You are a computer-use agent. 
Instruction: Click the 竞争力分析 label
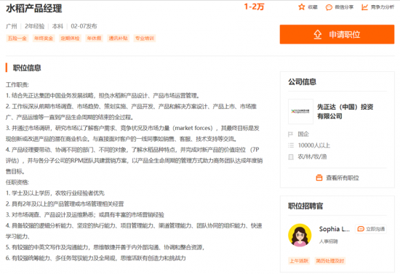tap(383, 7)
